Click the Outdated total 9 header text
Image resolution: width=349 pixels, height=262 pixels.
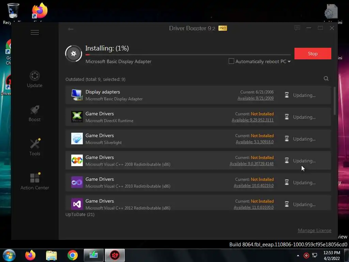[x=95, y=79]
